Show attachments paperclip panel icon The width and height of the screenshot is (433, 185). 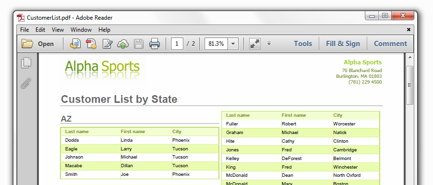(26, 84)
